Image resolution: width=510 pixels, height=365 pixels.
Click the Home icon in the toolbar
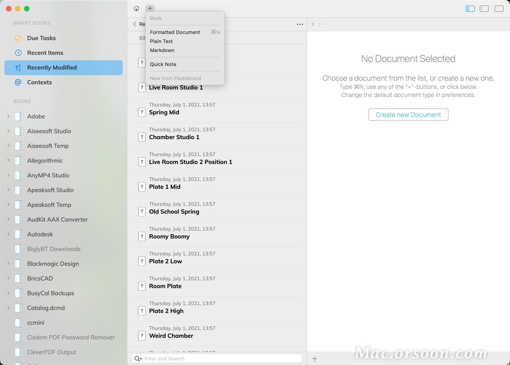136,8
